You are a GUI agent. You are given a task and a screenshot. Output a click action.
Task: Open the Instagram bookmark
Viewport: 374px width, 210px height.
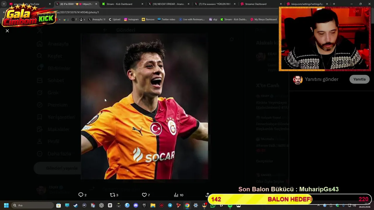[x=131, y=20]
